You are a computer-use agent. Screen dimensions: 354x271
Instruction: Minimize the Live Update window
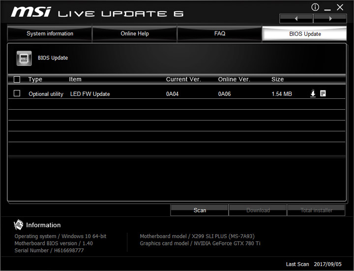pos(327,9)
